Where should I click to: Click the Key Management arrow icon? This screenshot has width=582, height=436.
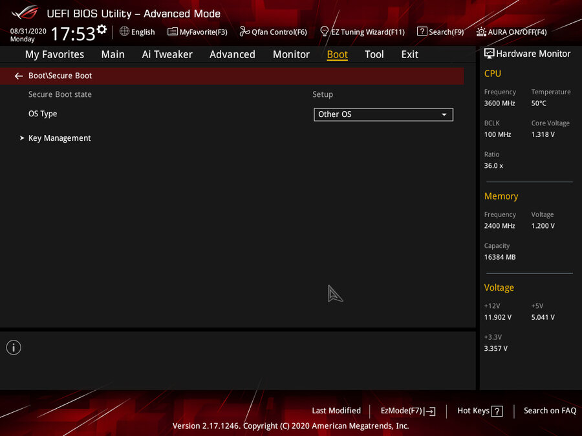(x=22, y=138)
